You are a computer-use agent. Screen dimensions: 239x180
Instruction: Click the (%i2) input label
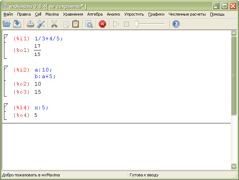21,70
